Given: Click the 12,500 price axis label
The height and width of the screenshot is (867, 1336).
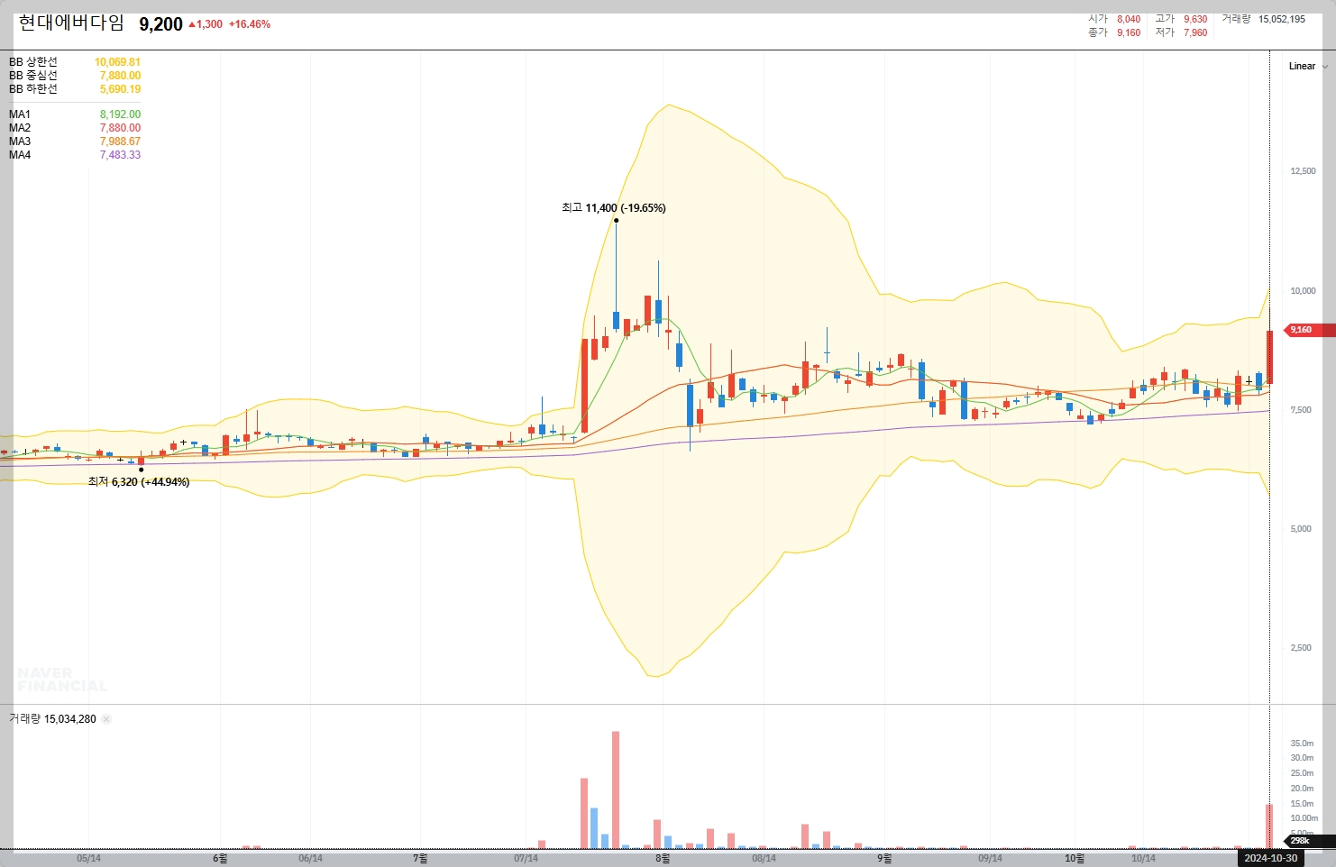Looking at the screenshot, I should (1303, 171).
